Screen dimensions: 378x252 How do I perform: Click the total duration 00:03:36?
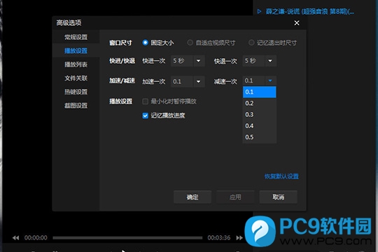pos(219,238)
